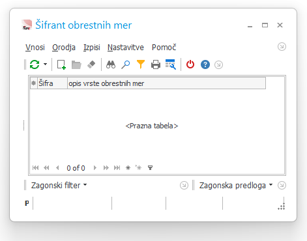This screenshot has height=241, width=307.
Task: Click customize arrow next to Zagonski filter bar
Action: tap(184, 186)
